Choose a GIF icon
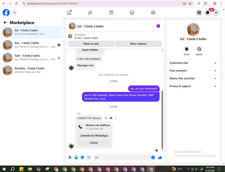The image size is (225, 172). coord(89,158)
